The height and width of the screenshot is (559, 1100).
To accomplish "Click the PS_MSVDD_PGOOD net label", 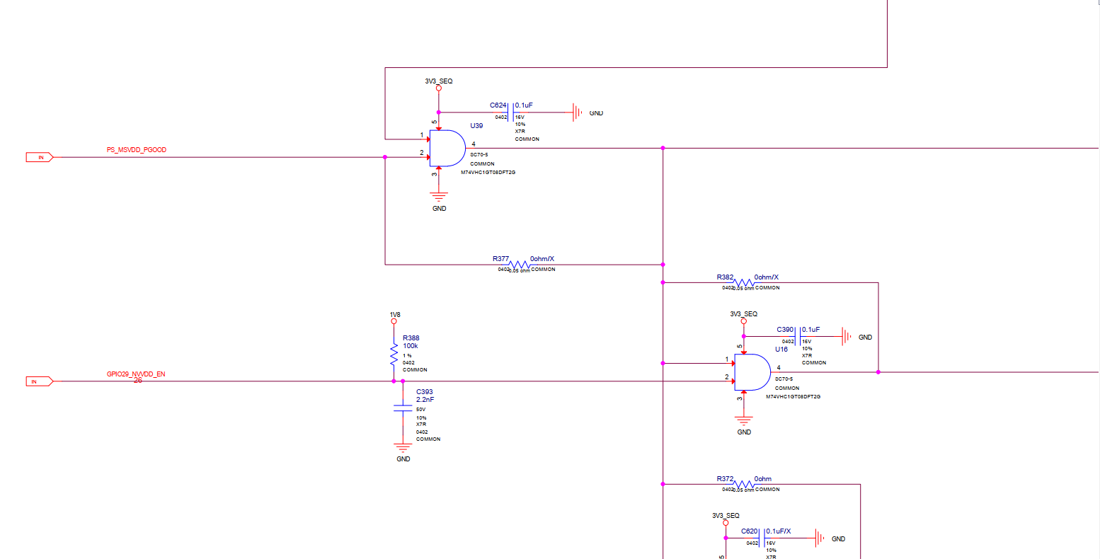I will pyautogui.click(x=137, y=150).
